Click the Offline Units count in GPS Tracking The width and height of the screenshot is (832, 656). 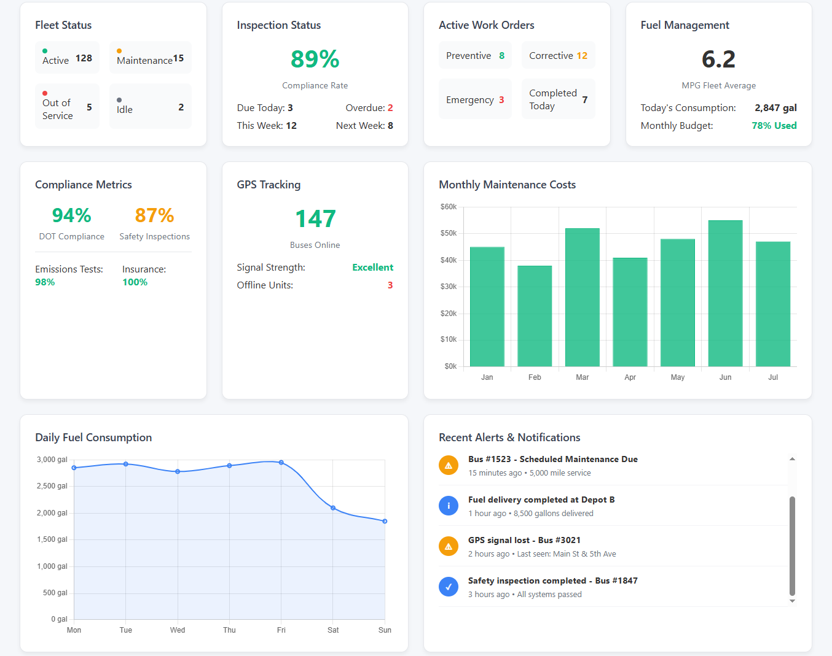click(x=390, y=285)
